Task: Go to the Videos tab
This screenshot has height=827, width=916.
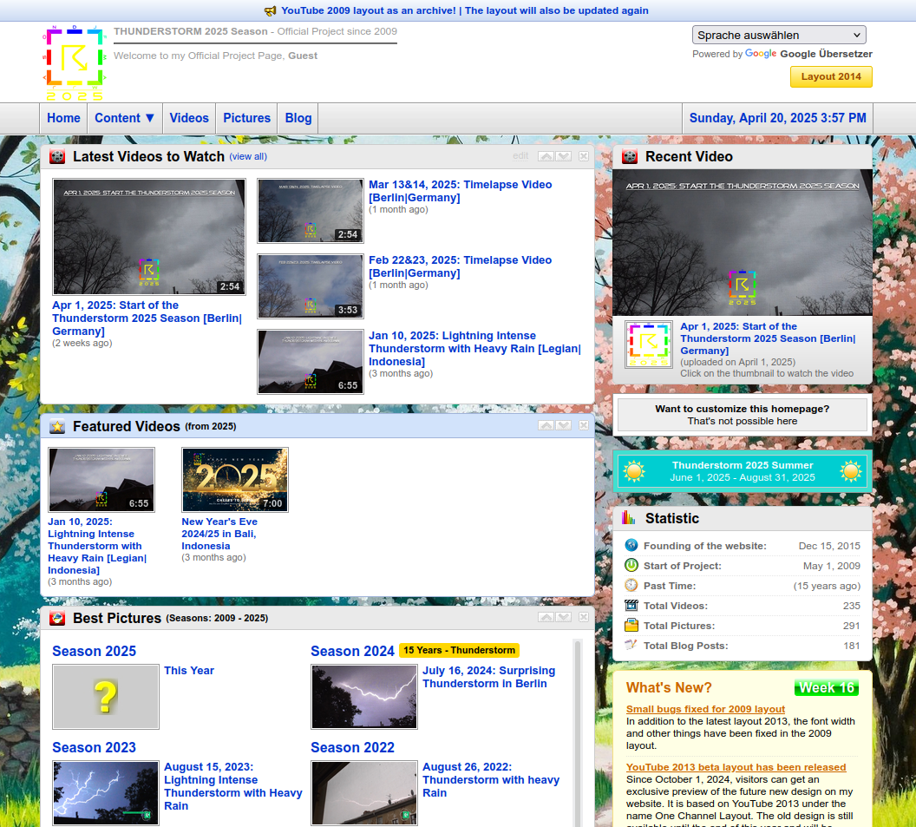Action: pyautogui.click(x=189, y=118)
